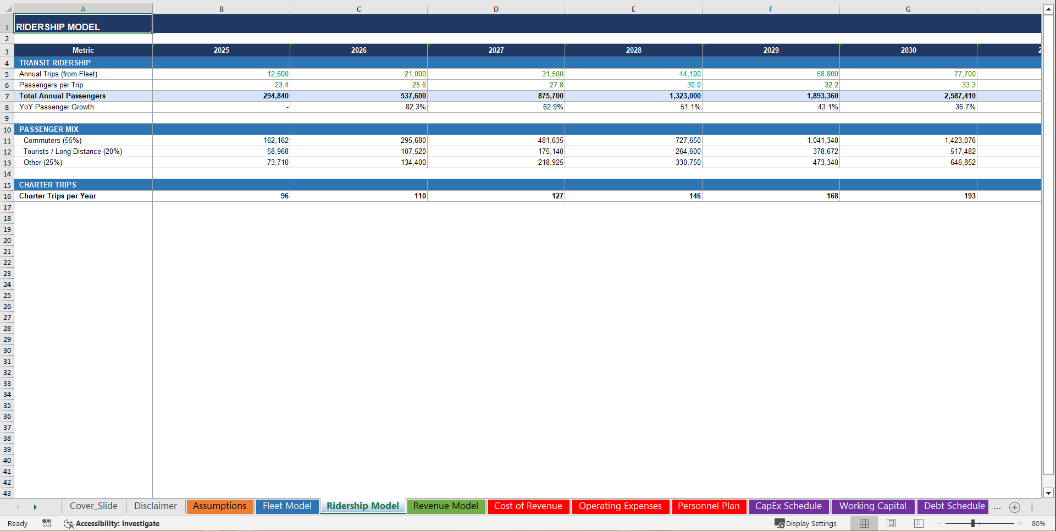
Task: Add a new worksheet with the plus icon
Action: [x=1015, y=507]
